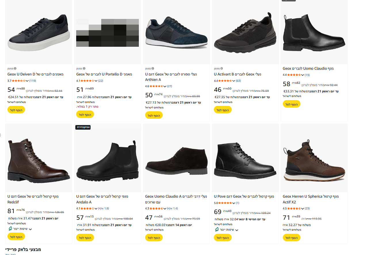Click sponsored info icon on U Portello D listing
Image resolution: width=372 pixels, height=255 pixels.
[x=84, y=69]
